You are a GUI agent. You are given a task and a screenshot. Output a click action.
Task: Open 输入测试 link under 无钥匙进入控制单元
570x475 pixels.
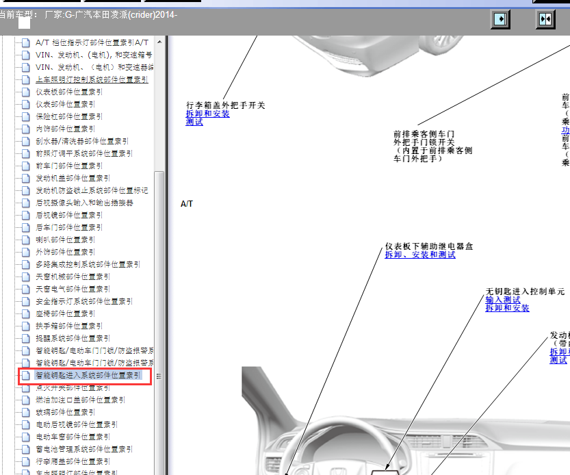click(502, 300)
